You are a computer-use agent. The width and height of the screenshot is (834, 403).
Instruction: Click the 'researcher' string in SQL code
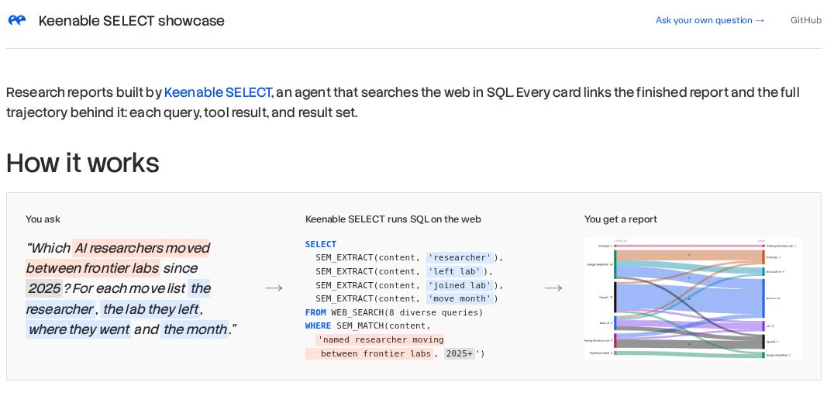coord(460,258)
